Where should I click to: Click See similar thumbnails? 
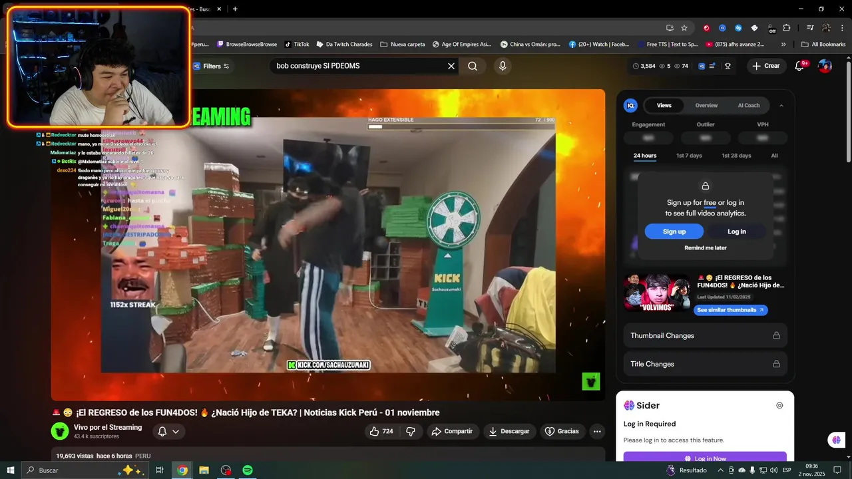730,310
